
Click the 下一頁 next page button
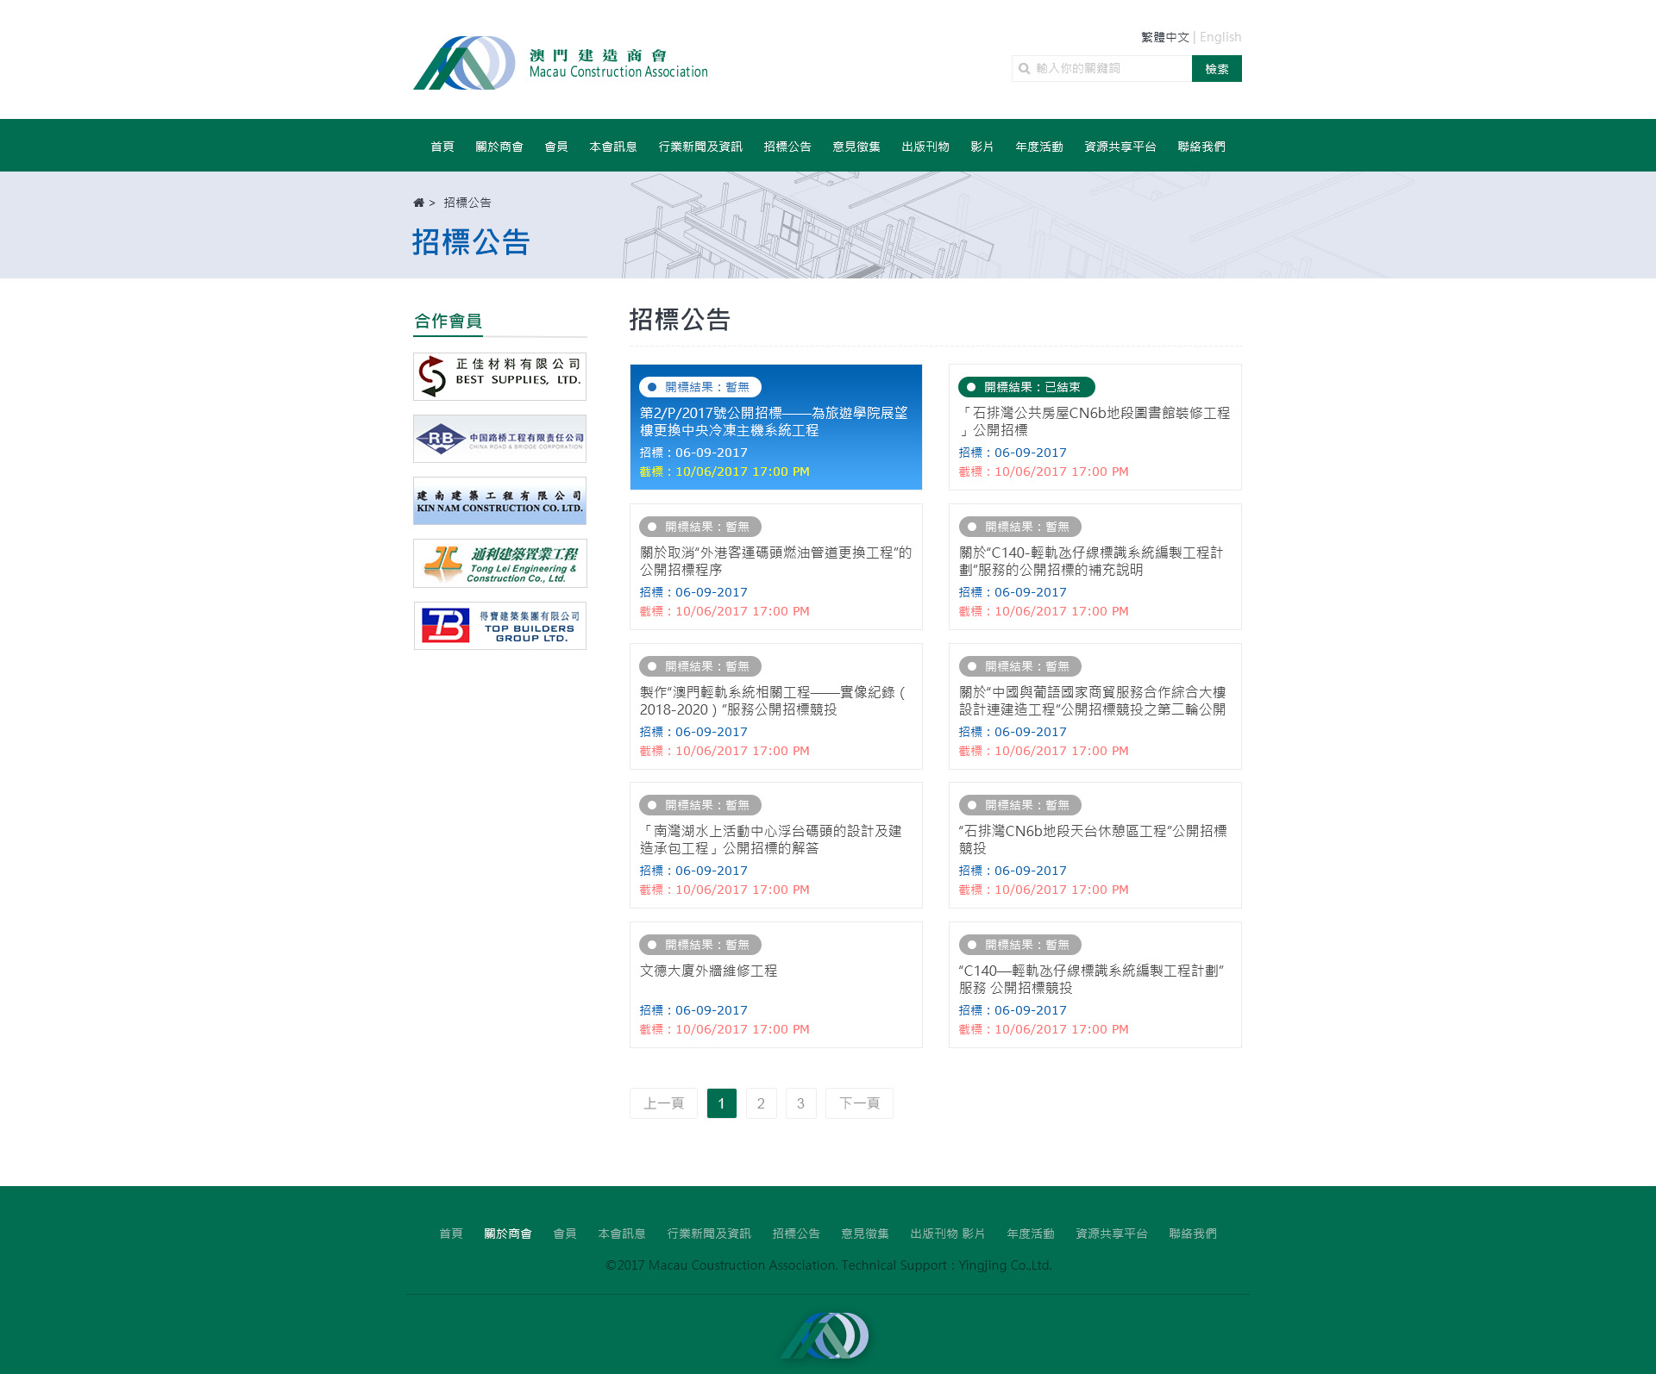[859, 1103]
